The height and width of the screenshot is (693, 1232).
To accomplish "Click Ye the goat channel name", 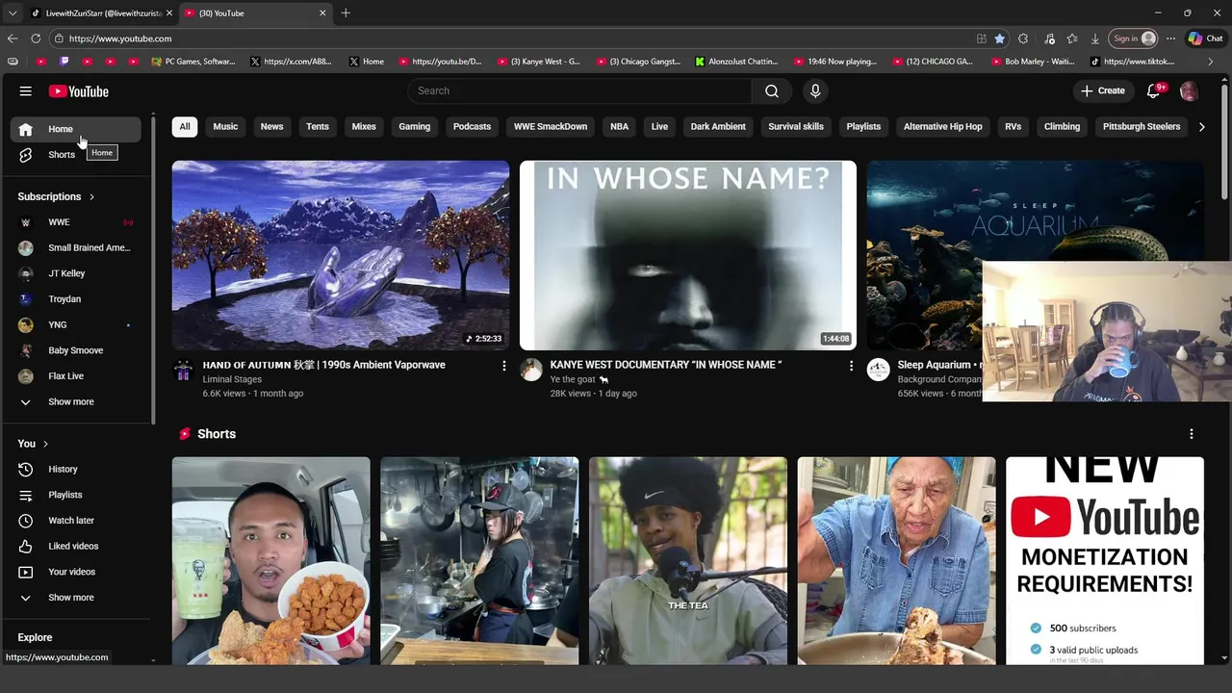I will (x=573, y=379).
